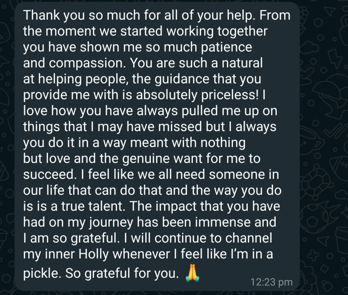Click the opening word Thank

pyautogui.click(x=41, y=15)
